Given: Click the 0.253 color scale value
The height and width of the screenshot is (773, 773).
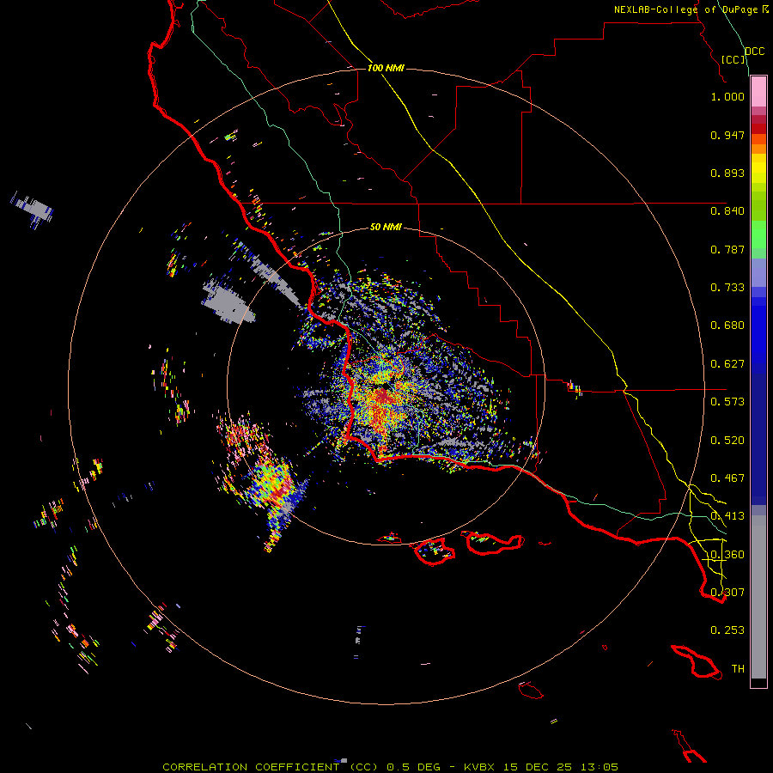Looking at the screenshot, I should [727, 630].
